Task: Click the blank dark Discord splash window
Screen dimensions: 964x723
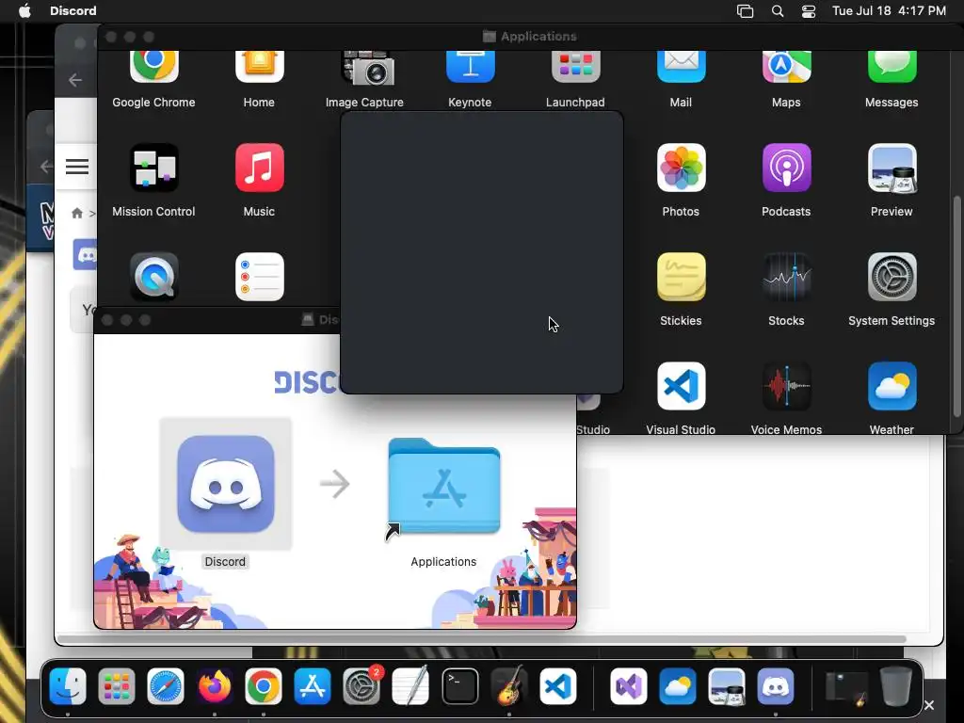Action: (482, 252)
